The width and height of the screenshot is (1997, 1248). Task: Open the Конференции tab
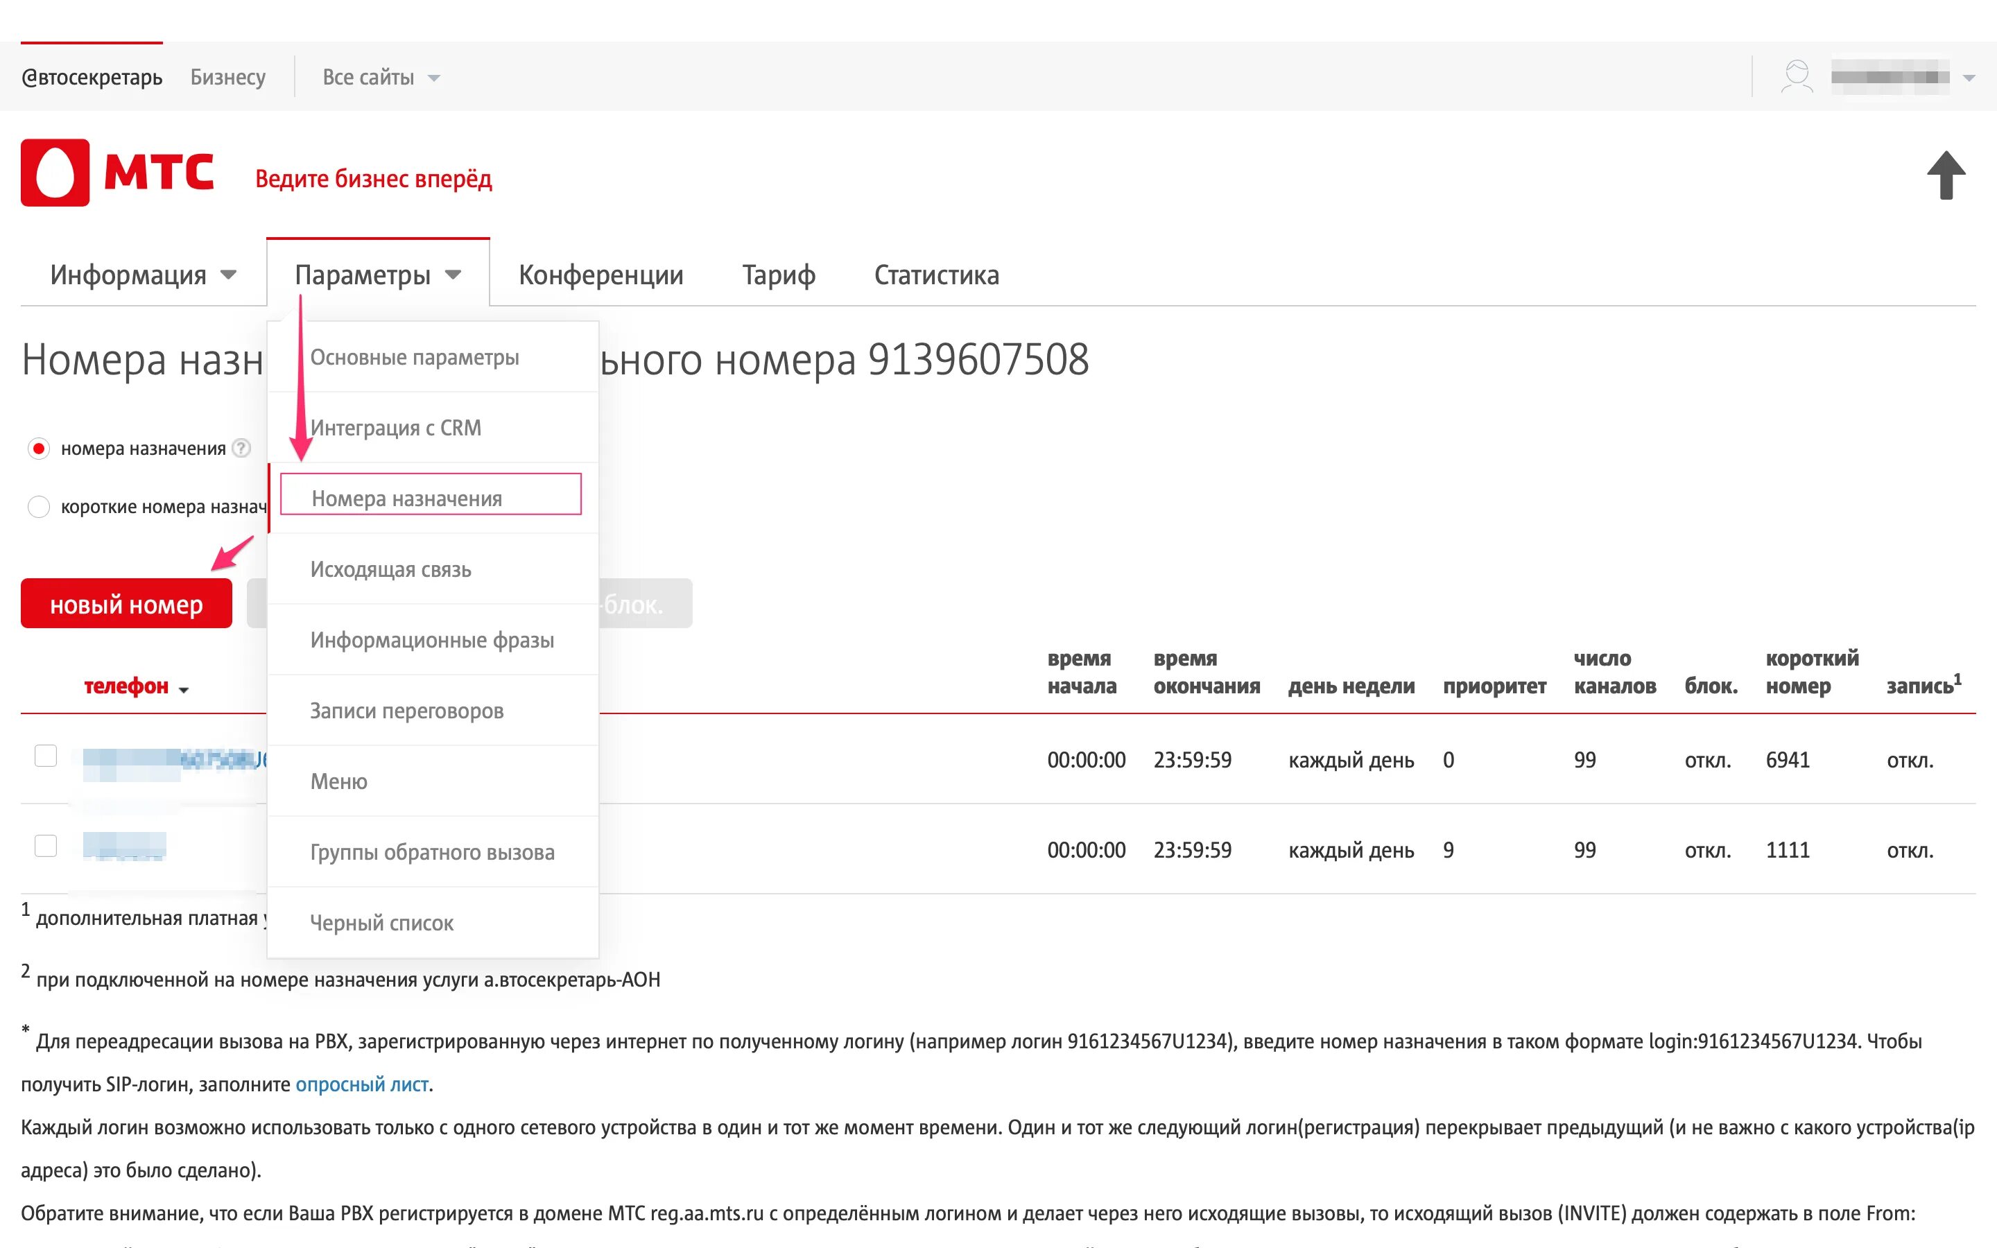(600, 275)
